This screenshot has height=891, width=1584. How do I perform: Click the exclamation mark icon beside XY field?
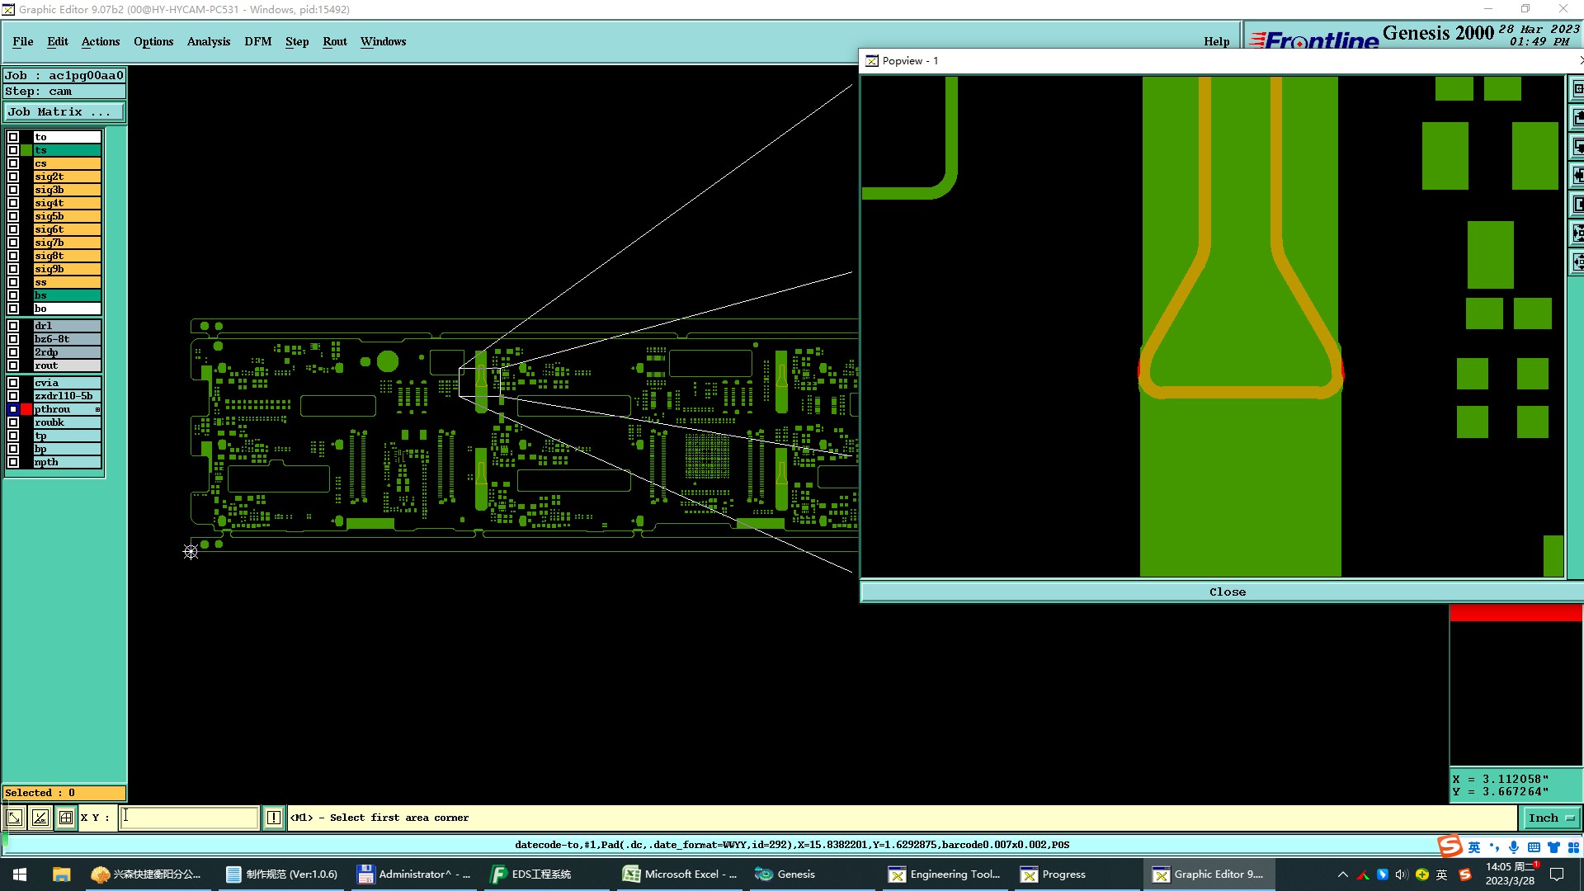click(274, 818)
